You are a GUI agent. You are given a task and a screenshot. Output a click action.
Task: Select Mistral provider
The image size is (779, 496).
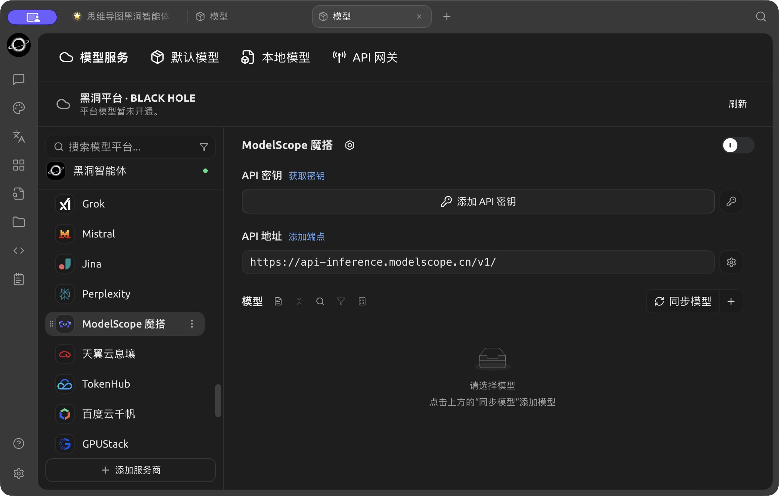point(125,234)
